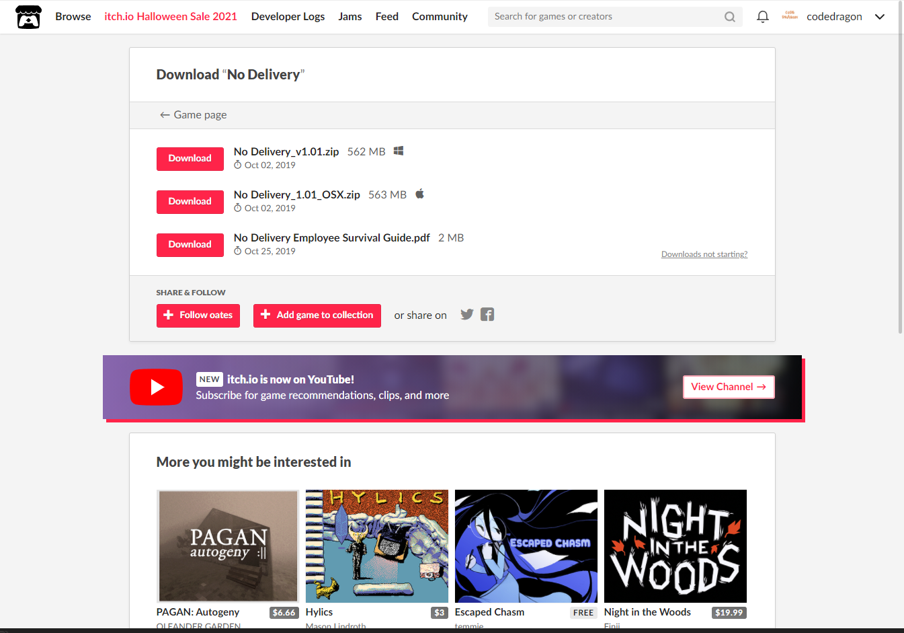The height and width of the screenshot is (633, 904).
Task: Download No Delivery_v1.01.zip
Action: click(x=190, y=159)
